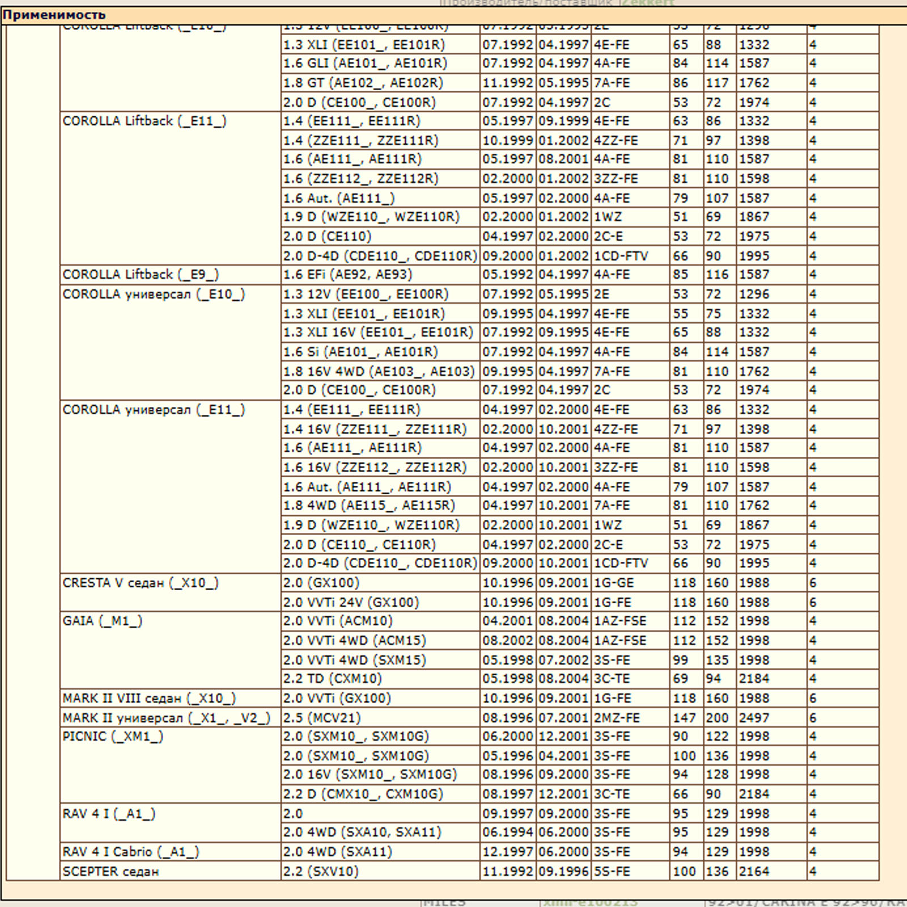The width and height of the screenshot is (907, 907).
Task: Click the COROLLA универсал (_E11_) model cell
Action: pos(154,410)
